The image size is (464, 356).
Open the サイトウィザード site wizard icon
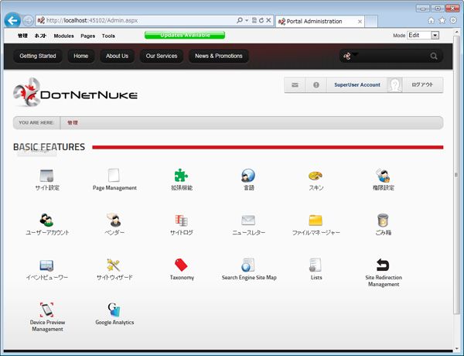114,265
